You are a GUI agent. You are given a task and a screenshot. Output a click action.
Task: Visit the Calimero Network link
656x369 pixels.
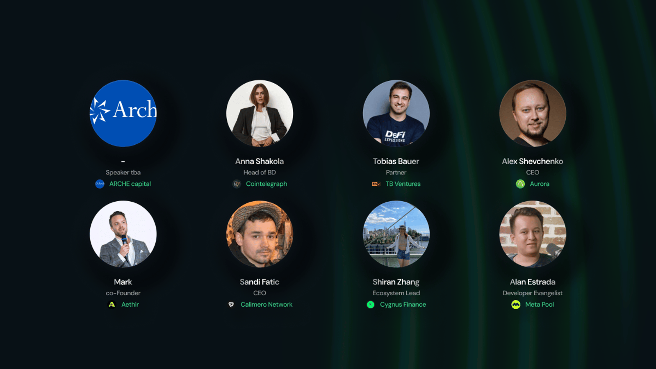point(266,304)
